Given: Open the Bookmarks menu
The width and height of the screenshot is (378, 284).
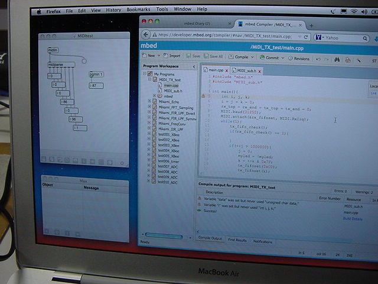Looking at the screenshot, I should click(138, 9).
